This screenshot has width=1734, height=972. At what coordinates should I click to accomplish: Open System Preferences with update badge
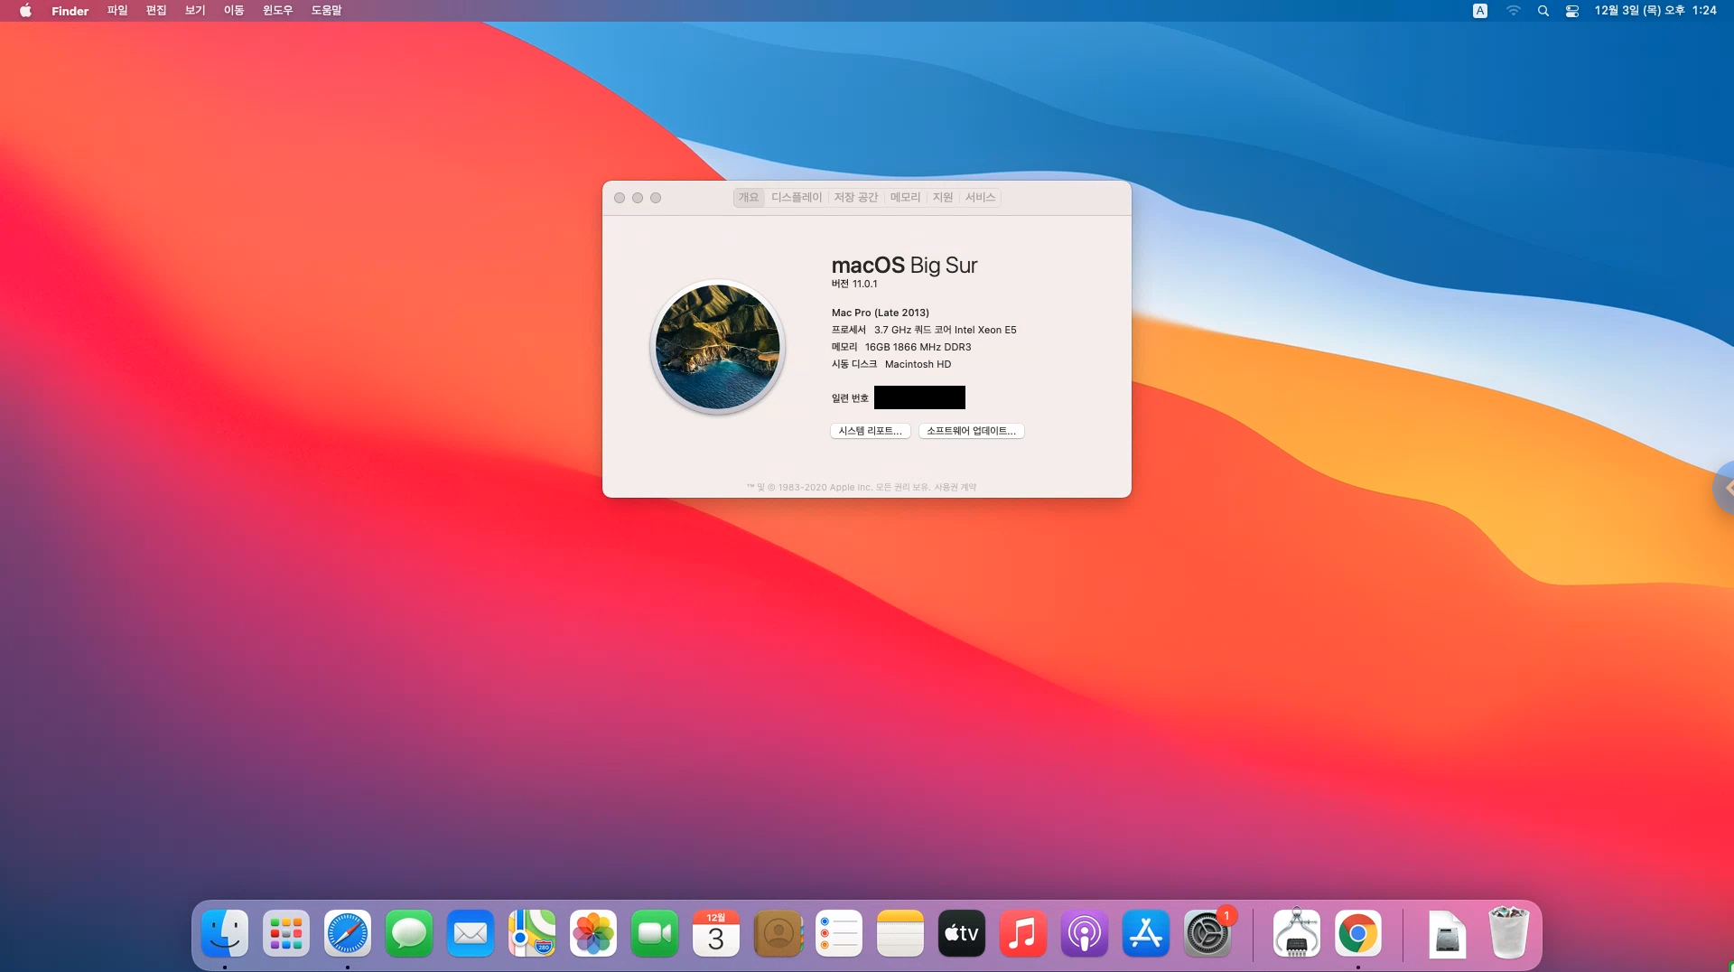pyautogui.click(x=1207, y=933)
